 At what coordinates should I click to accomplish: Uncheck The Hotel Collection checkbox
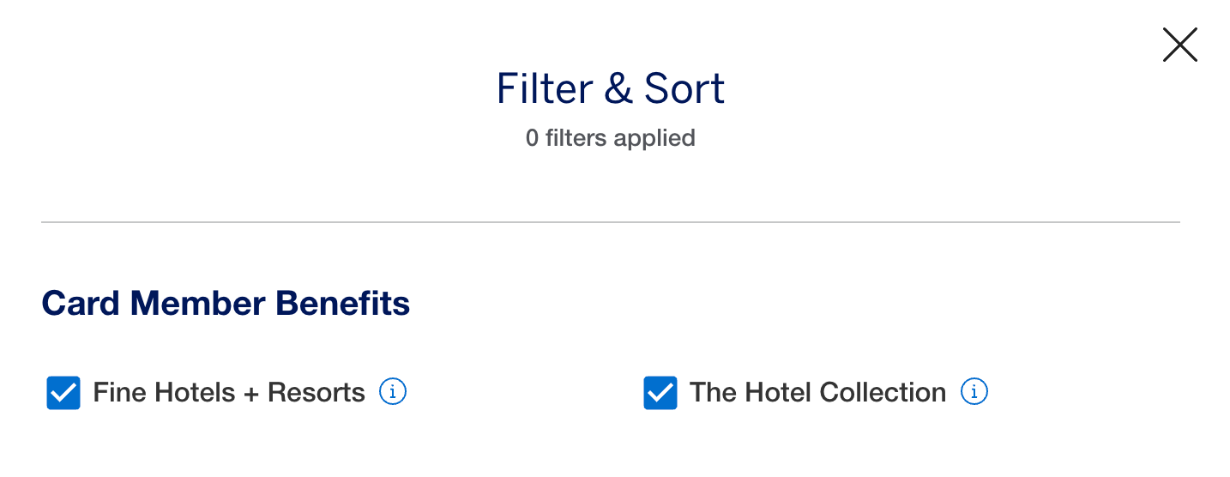(660, 393)
